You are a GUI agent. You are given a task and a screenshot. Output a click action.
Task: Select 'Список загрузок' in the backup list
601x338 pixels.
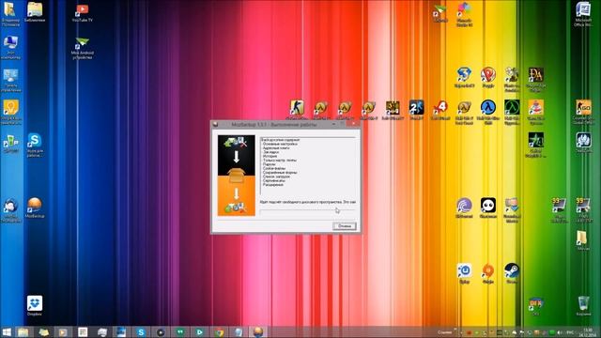coord(277,177)
